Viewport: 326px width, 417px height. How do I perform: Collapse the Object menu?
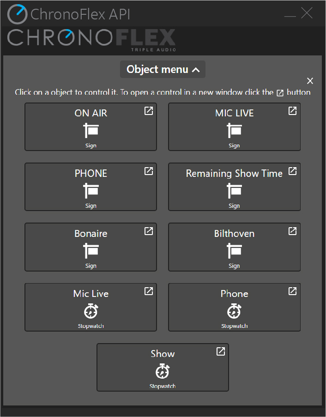click(162, 70)
